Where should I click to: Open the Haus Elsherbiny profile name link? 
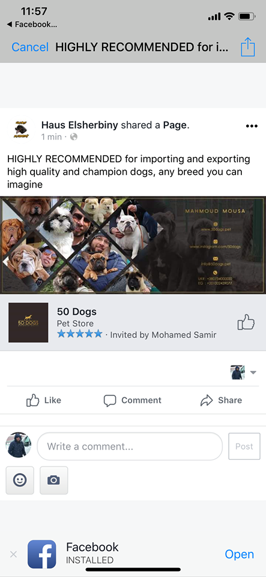tap(80, 125)
